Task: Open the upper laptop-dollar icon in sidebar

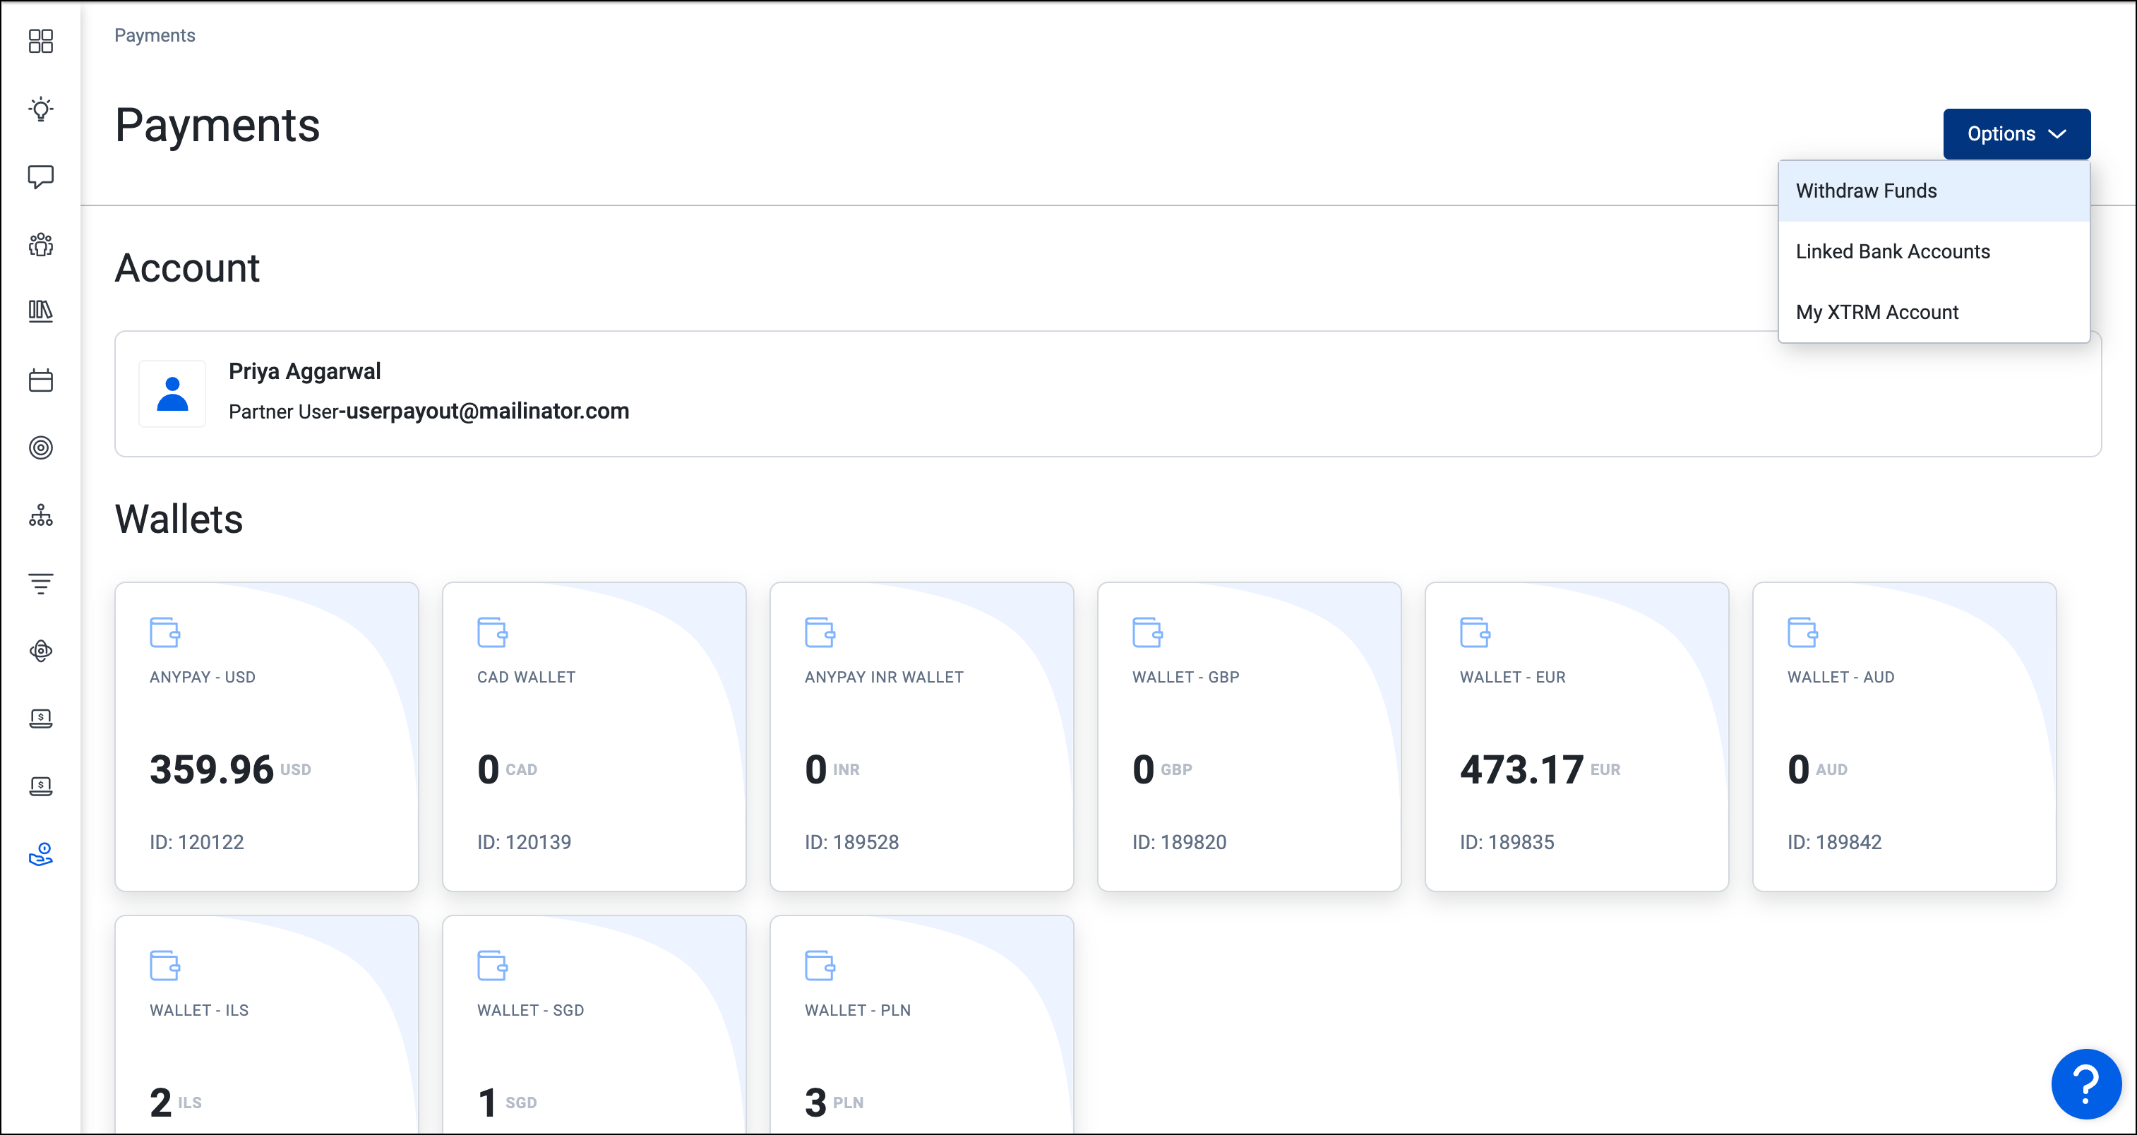Action: 41,719
